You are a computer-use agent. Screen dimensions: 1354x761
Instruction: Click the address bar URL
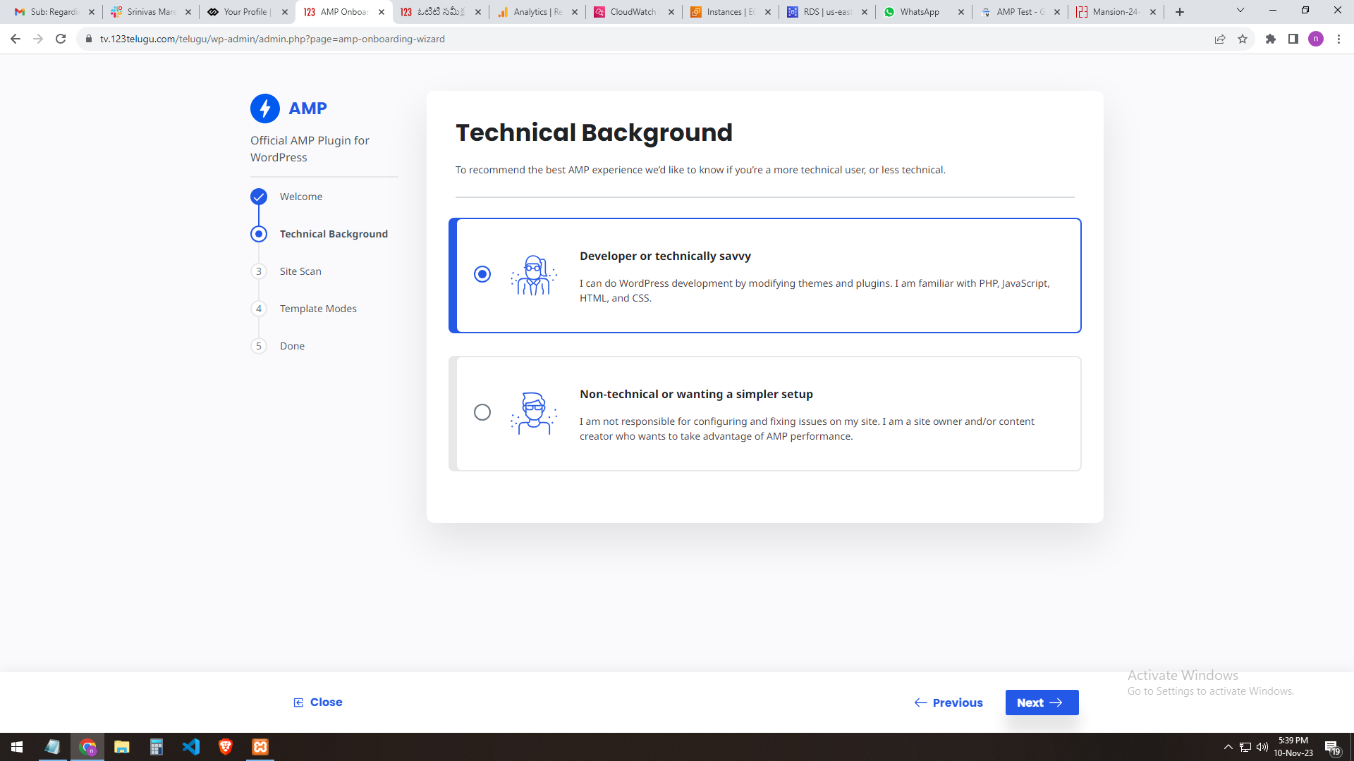(x=272, y=39)
